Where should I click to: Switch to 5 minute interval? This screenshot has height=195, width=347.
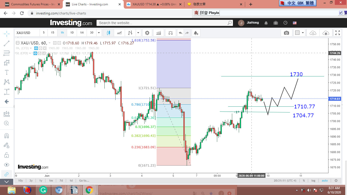click(44, 33)
